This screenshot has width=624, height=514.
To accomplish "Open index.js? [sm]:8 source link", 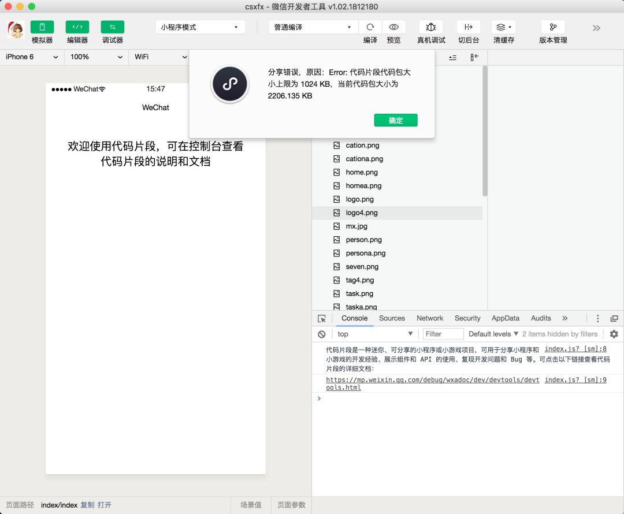I will (x=575, y=349).
